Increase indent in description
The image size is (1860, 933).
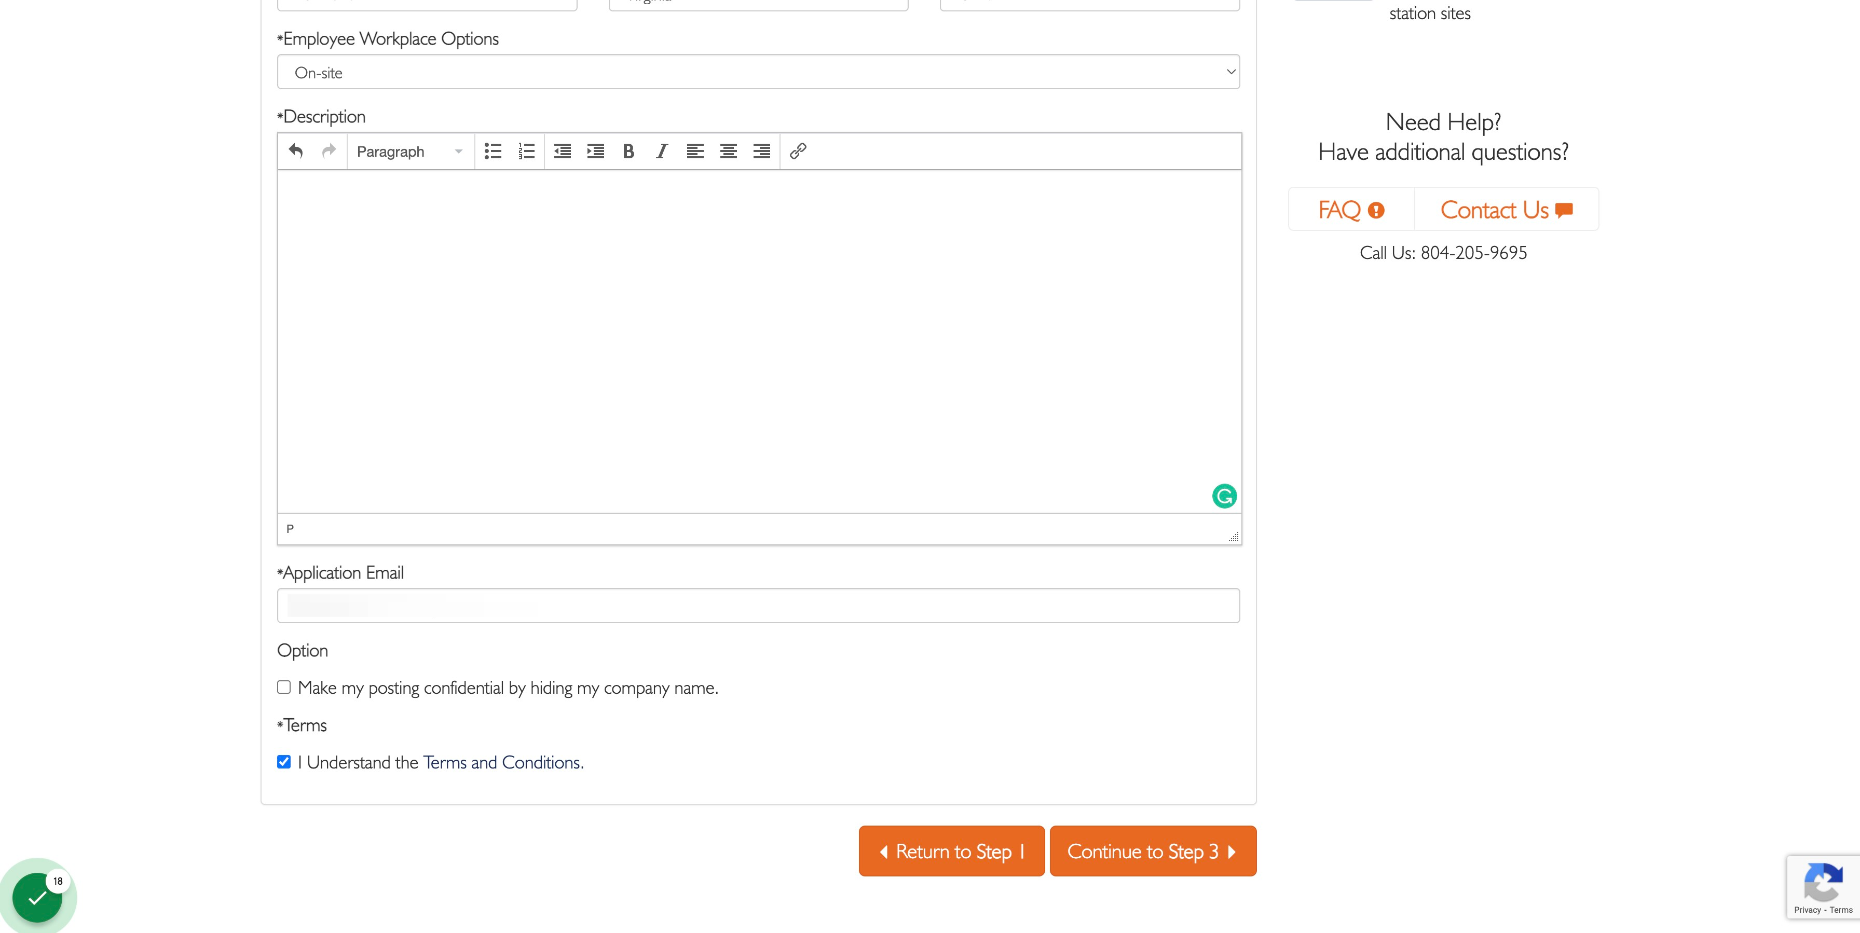pos(596,151)
